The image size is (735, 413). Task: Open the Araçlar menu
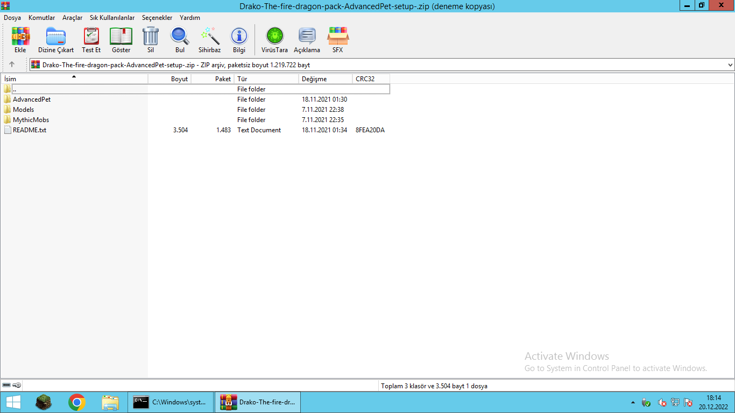click(x=73, y=18)
